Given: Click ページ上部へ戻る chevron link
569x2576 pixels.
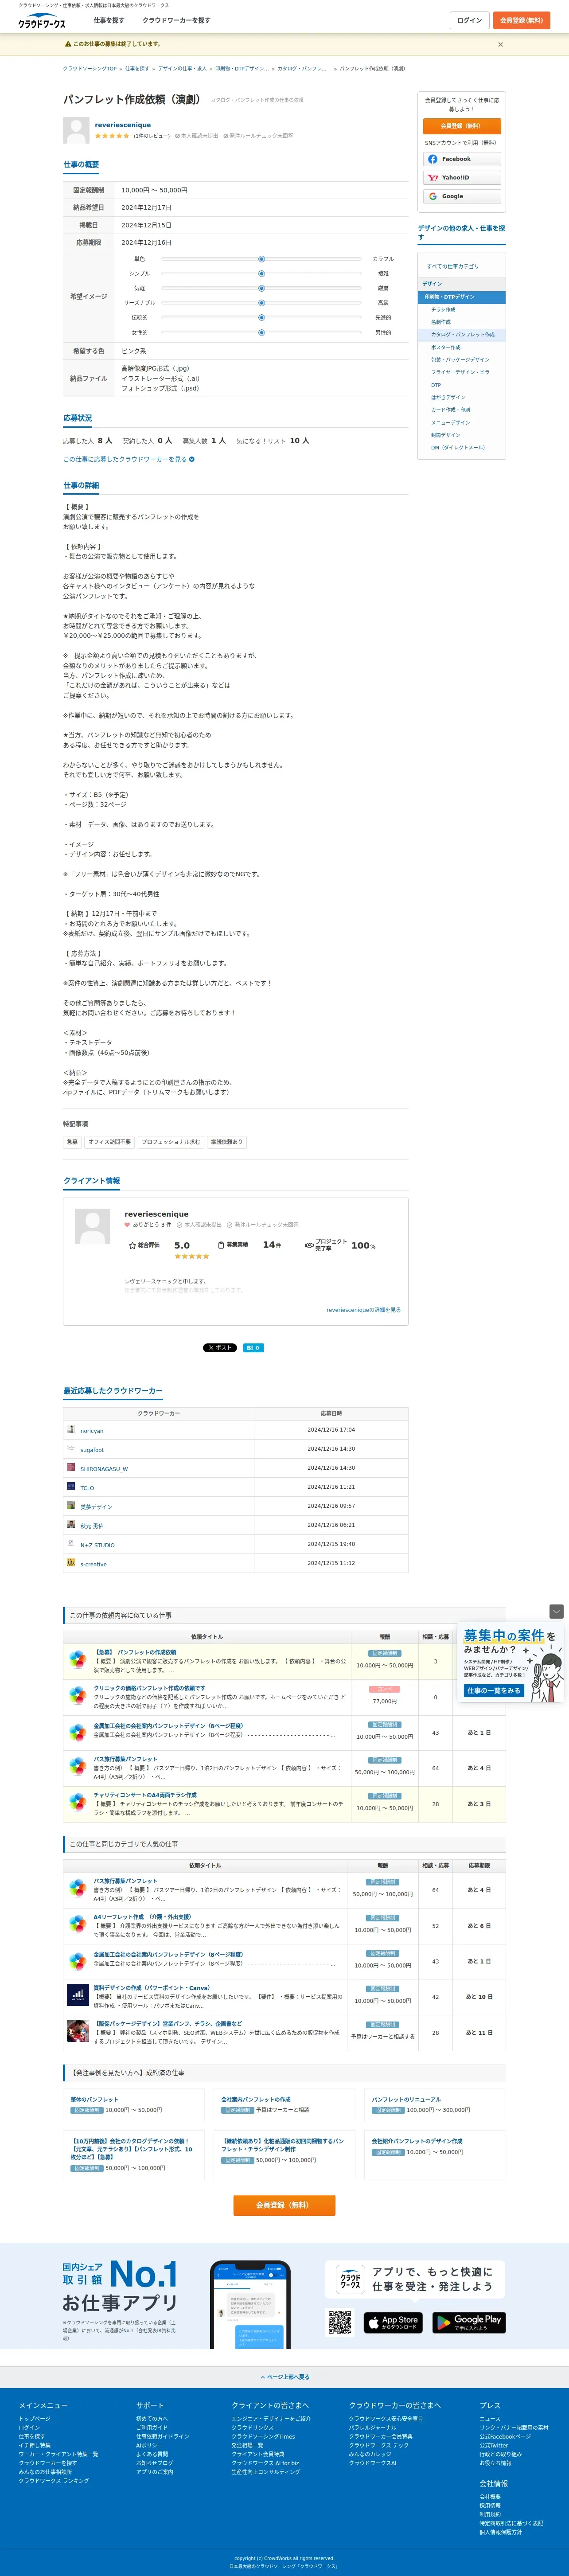Looking at the screenshot, I should (284, 2377).
